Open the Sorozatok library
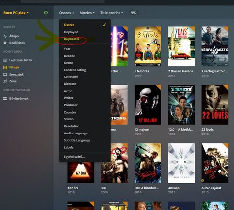This screenshot has width=234, height=210. click(x=17, y=74)
